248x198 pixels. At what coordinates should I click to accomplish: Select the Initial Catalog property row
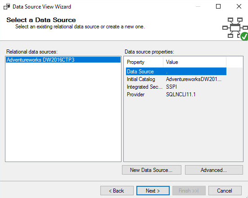(x=176, y=79)
